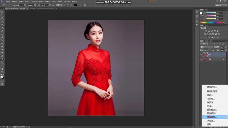Toggle lock all in Layers panel
Viewport: 228px width, 128px height.
click(213, 50)
